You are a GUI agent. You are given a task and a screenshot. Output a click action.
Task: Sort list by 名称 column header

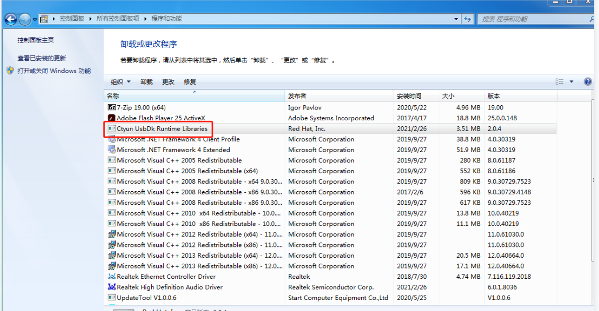click(194, 96)
